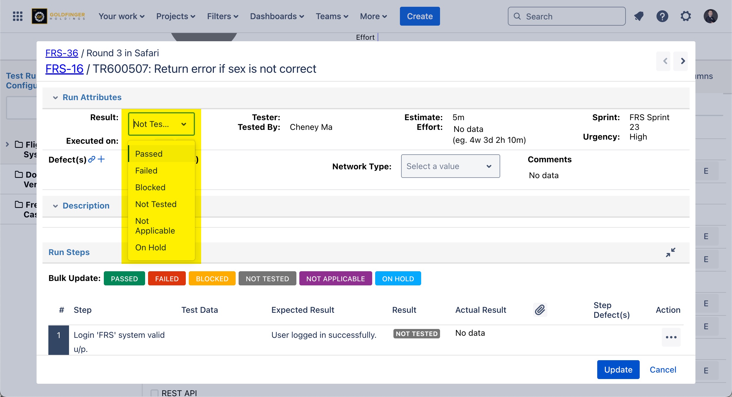This screenshot has width=732, height=397.
Task: Open the FRS-36 issue link
Action: [62, 53]
